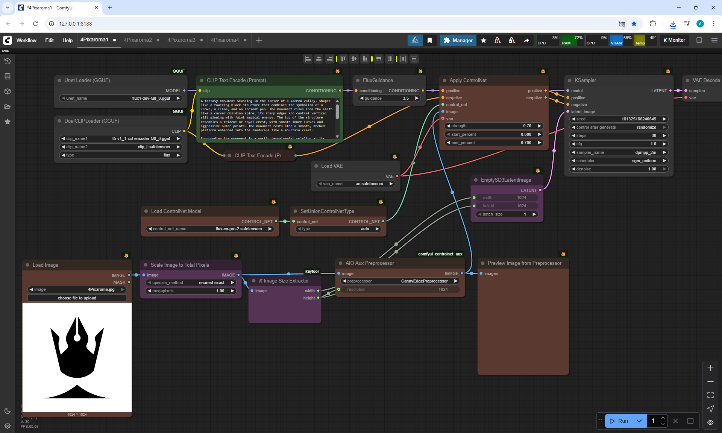Expand the Run button dropdown arrow
Screen dimensions: 722x433
(639, 421)
